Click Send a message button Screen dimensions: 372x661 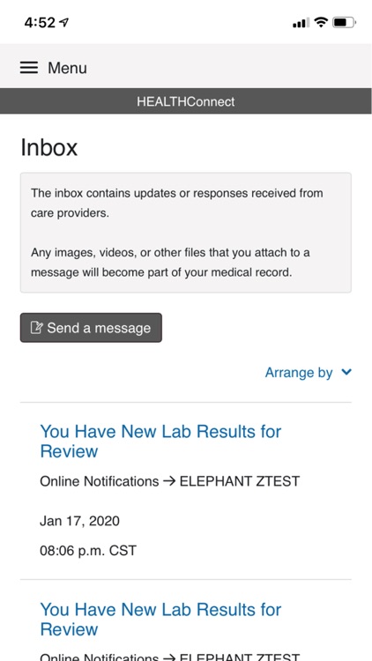[x=91, y=328]
